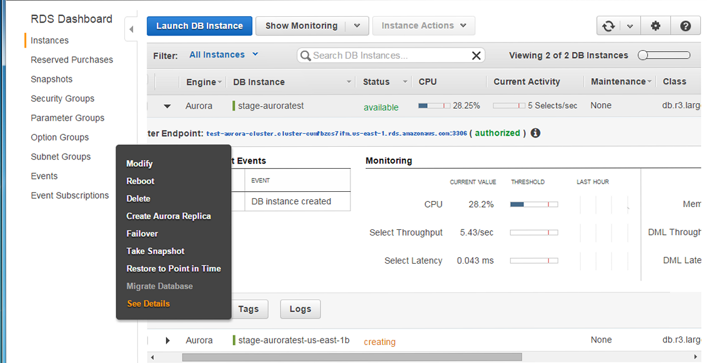Click the 'authorized' status text
This screenshot has width=707, height=363.
pos(497,133)
